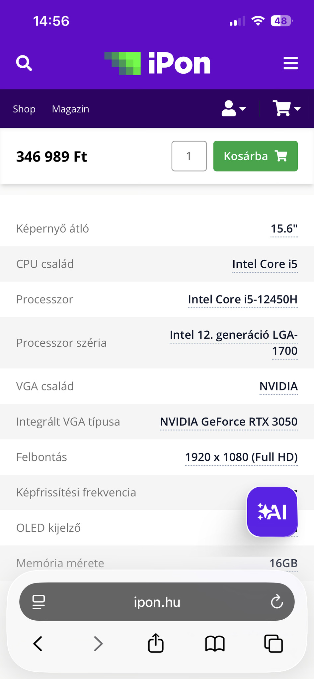
Task: Click the NVIDIA GeForce RTX 3050 link
Action: pyautogui.click(x=229, y=422)
